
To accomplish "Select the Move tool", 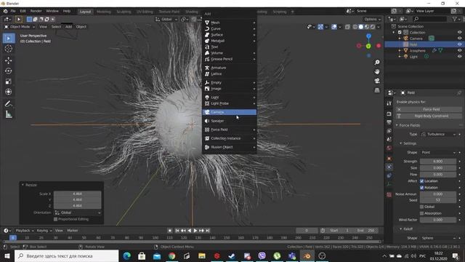I will point(9,60).
